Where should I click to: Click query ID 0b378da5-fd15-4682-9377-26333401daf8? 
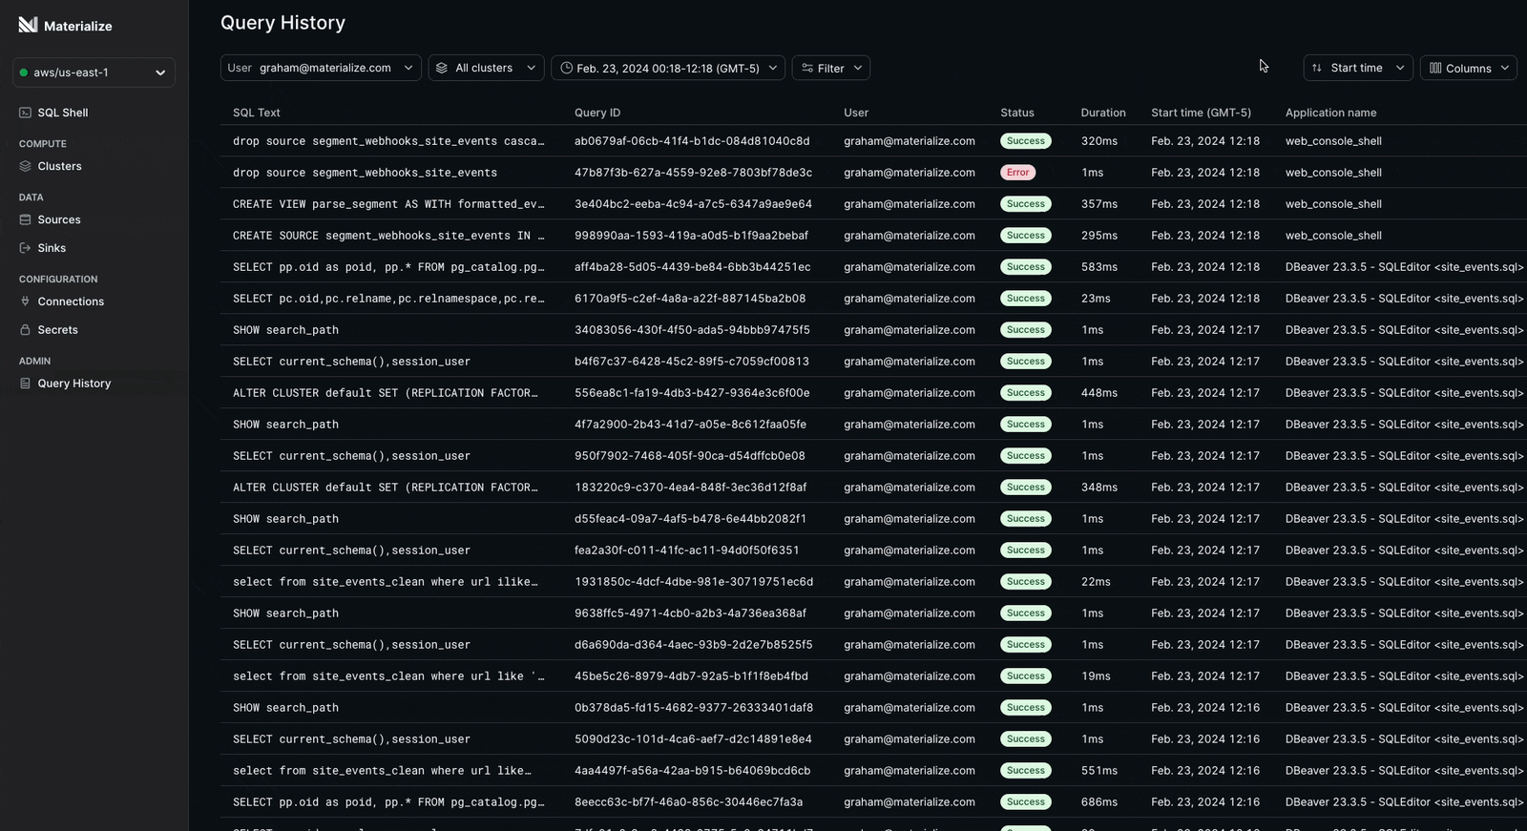pos(694,708)
